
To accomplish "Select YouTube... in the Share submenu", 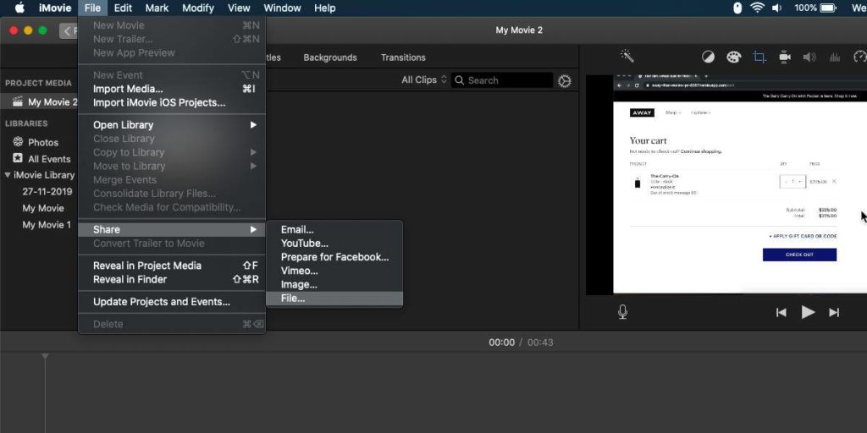I will (304, 244).
